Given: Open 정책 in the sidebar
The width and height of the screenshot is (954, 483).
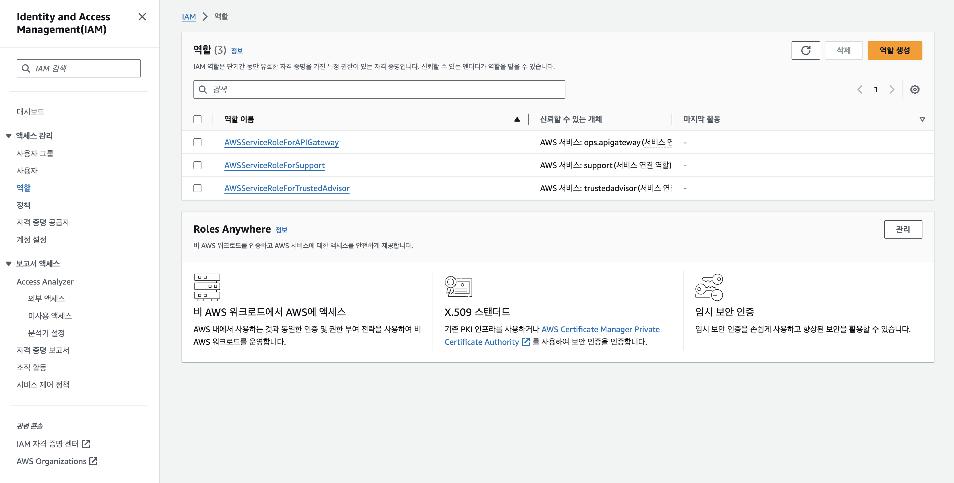Looking at the screenshot, I should (x=23, y=205).
